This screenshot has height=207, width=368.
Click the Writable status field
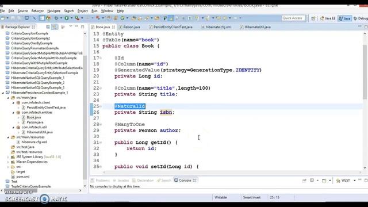tap(221, 197)
